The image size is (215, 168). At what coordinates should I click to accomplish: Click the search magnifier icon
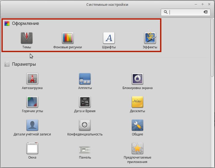166,12
